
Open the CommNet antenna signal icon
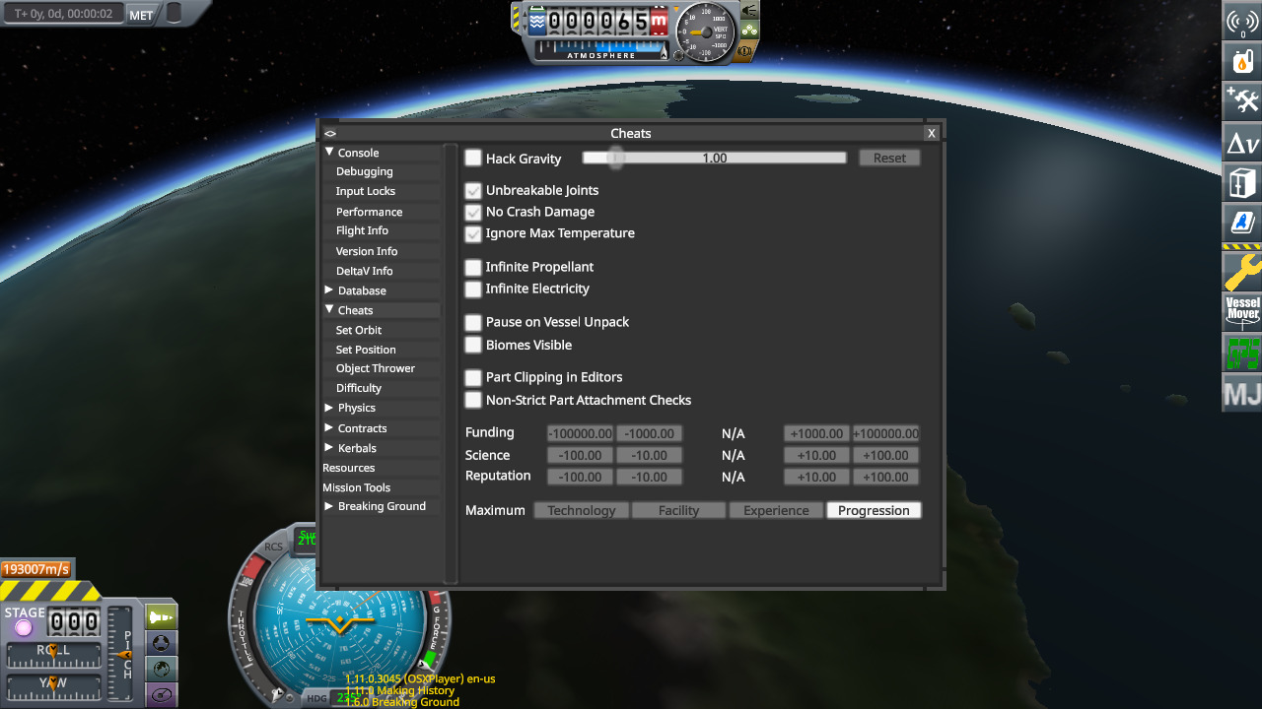[x=1242, y=21]
